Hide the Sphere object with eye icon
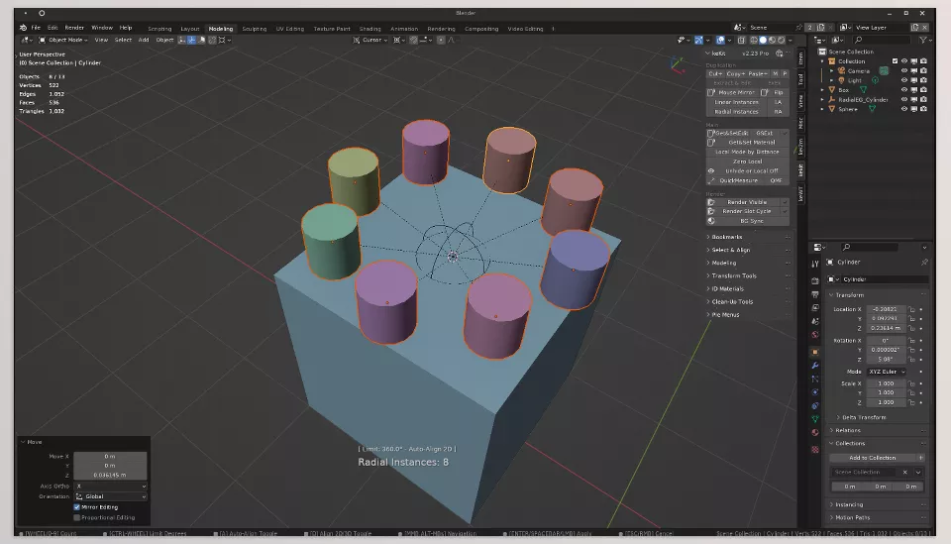 [x=903, y=109]
